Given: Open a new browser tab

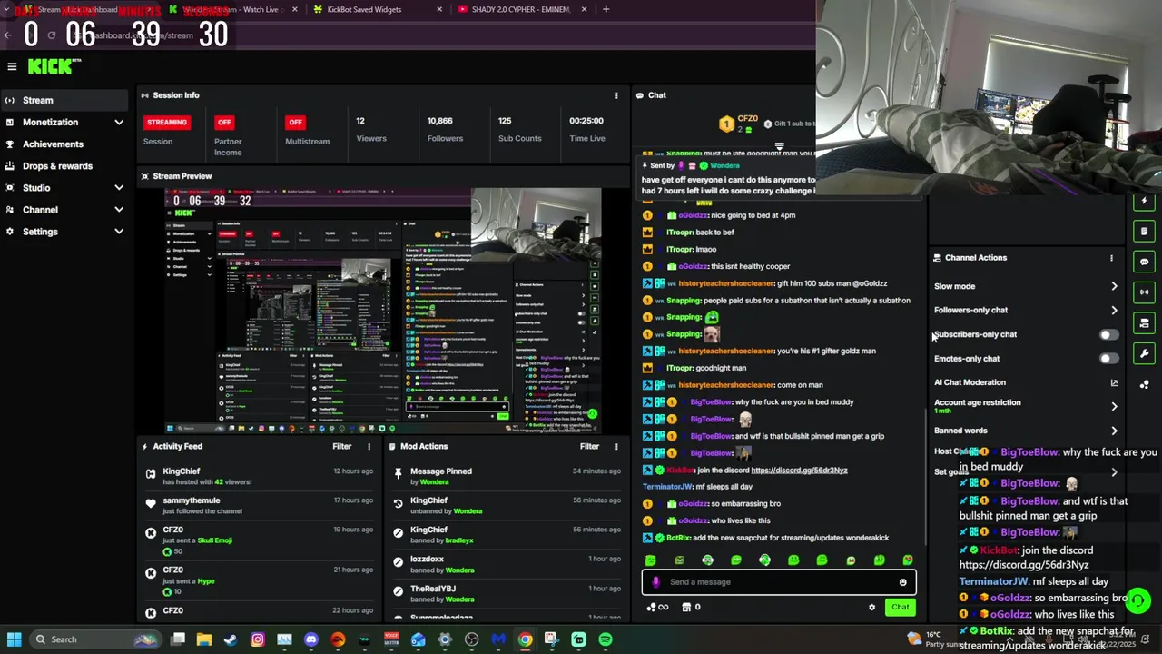Looking at the screenshot, I should (606, 10).
